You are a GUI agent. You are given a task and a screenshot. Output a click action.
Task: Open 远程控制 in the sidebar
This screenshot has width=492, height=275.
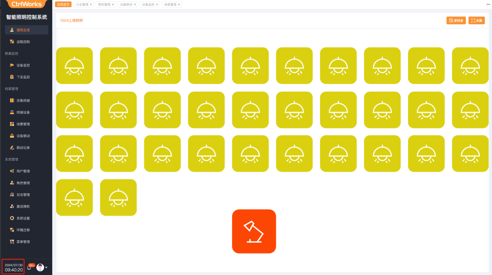click(x=23, y=42)
